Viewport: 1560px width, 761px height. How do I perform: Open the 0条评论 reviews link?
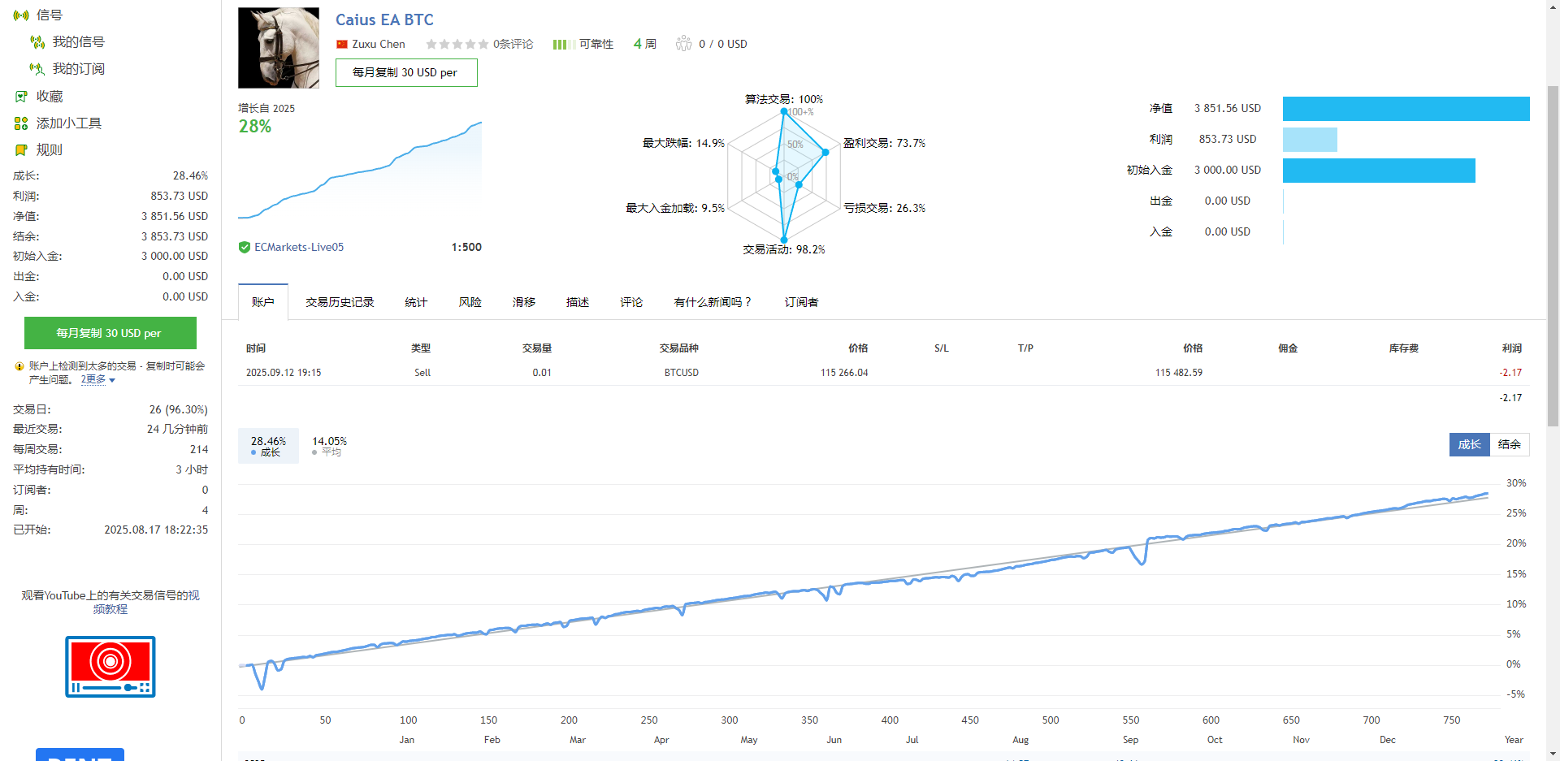pyautogui.click(x=513, y=45)
